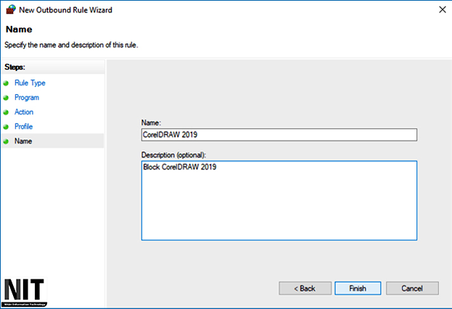Click the green bullet beside Action

pos(6,112)
